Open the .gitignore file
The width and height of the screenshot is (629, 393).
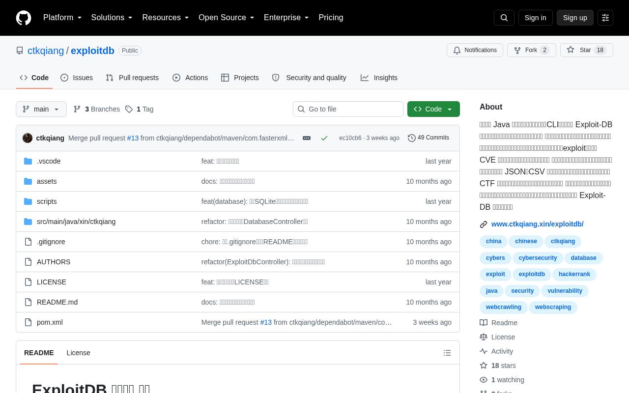click(x=51, y=242)
